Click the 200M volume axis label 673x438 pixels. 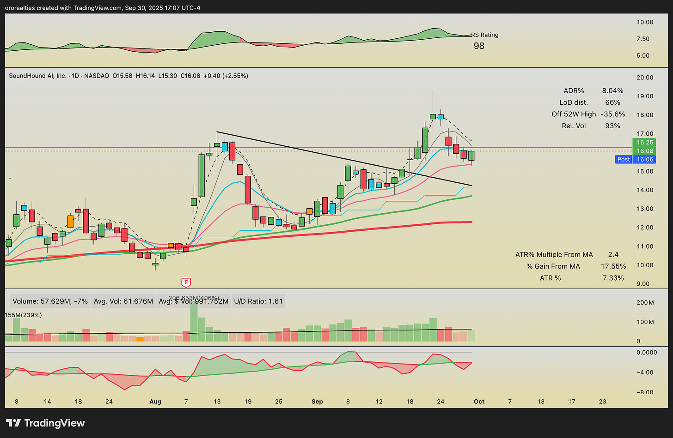(645, 303)
